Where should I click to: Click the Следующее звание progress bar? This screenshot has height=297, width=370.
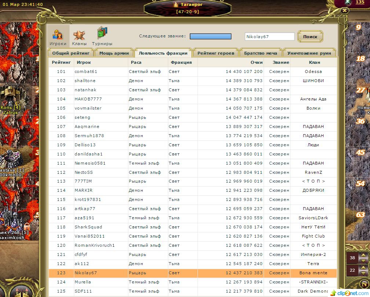(210, 36)
